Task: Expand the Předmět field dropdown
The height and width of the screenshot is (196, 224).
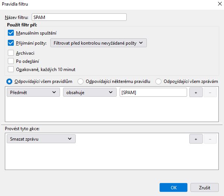Action: 33,93
